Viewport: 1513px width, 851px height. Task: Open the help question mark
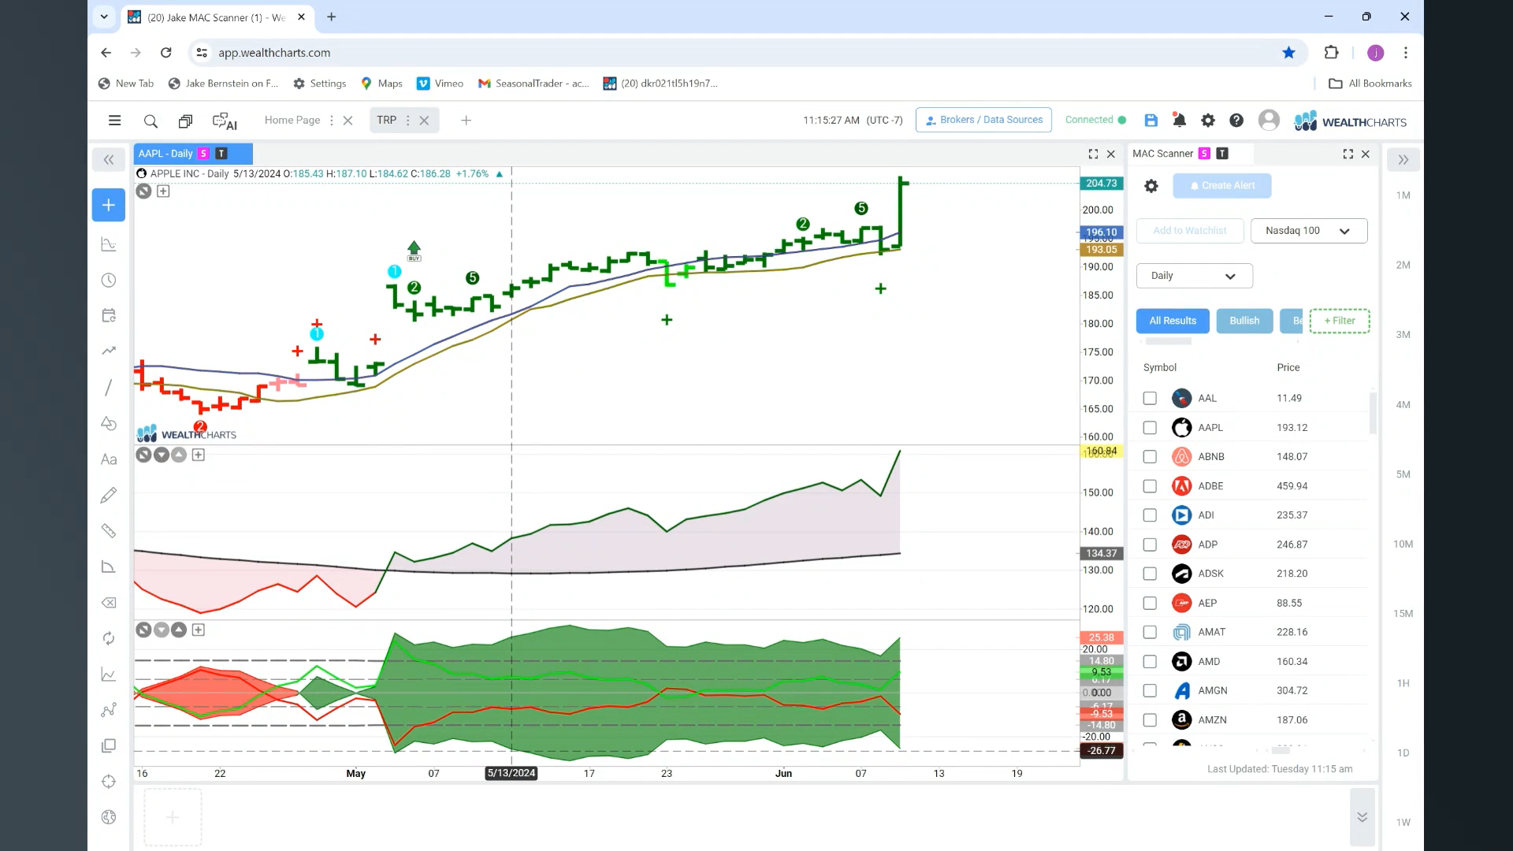(x=1236, y=121)
